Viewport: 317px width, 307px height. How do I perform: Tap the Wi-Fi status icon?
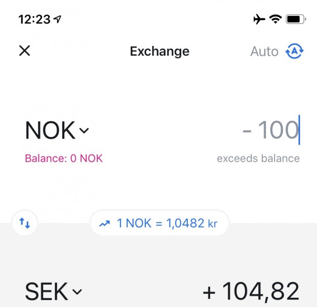click(275, 19)
